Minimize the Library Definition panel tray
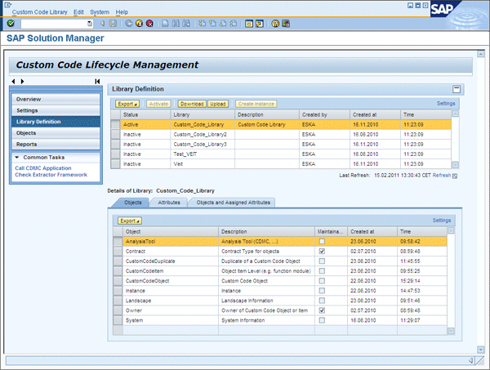The image size is (490, 370). [x=457, y=89]
